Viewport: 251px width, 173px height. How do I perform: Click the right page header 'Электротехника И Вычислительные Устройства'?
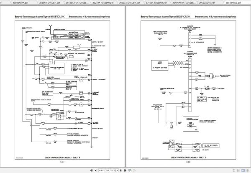pos(215,17)
